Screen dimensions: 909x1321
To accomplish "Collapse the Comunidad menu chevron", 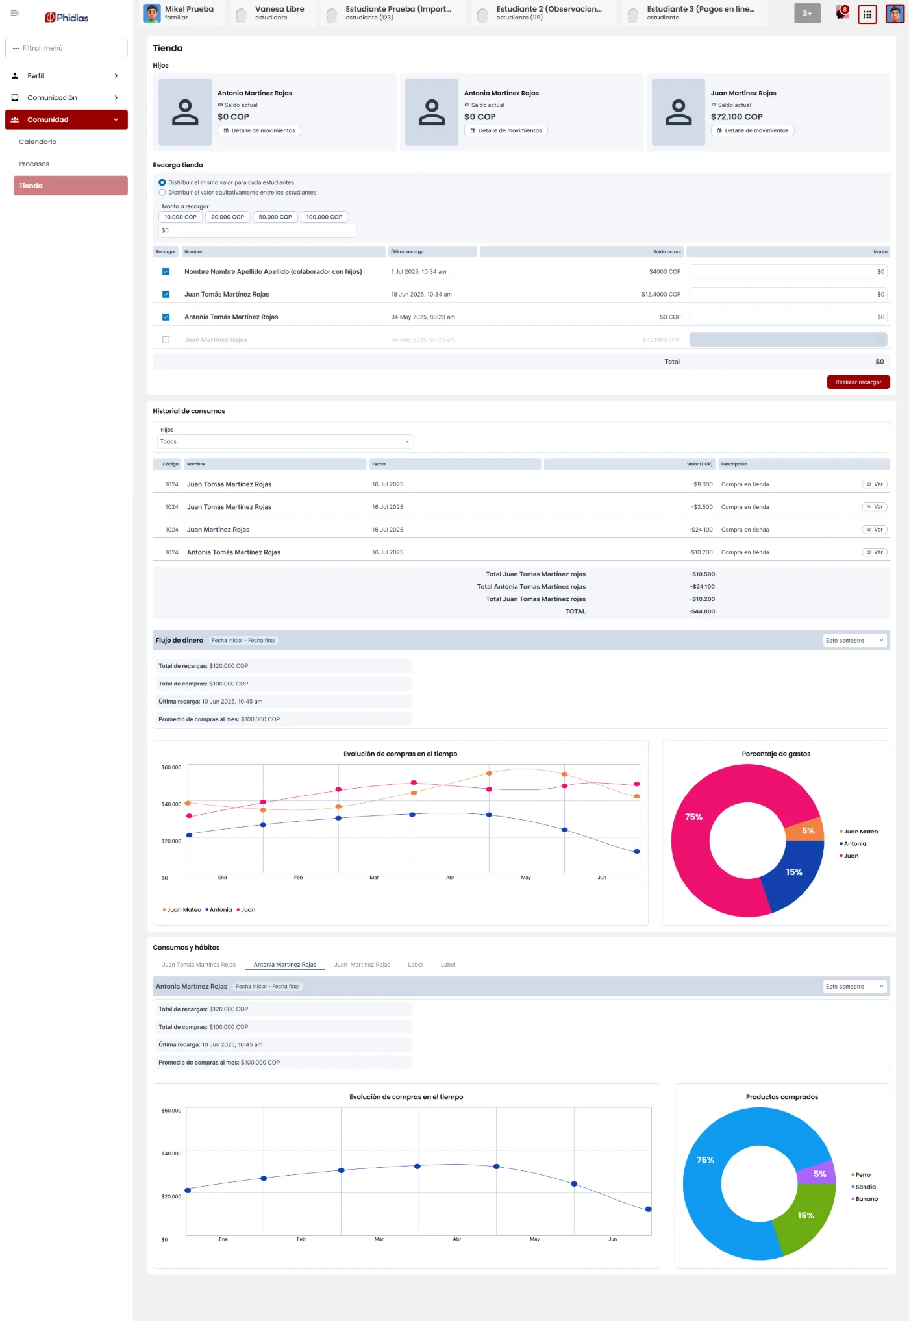I will click(x=116, y=120).
